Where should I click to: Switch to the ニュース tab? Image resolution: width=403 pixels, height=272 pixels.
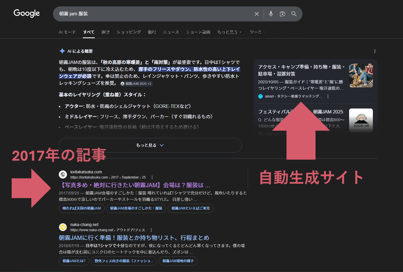coord(171,32)
